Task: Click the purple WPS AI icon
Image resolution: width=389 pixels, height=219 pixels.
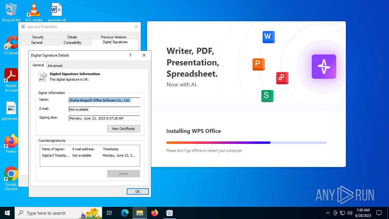Action: (324, 67)
